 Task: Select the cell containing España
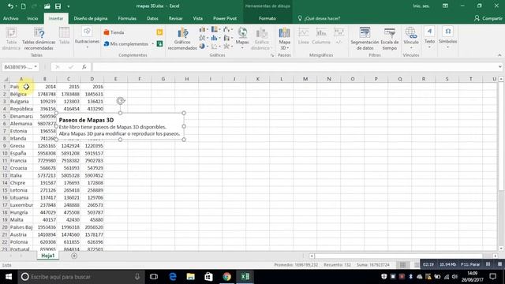[x=21, y=153]
